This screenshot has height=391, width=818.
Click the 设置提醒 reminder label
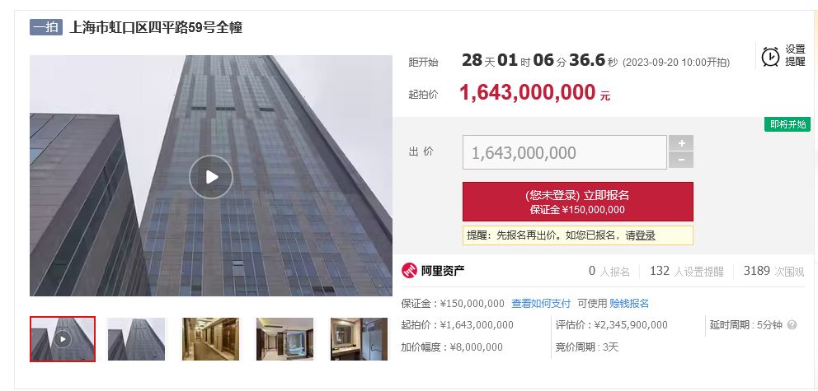[796, 56]
